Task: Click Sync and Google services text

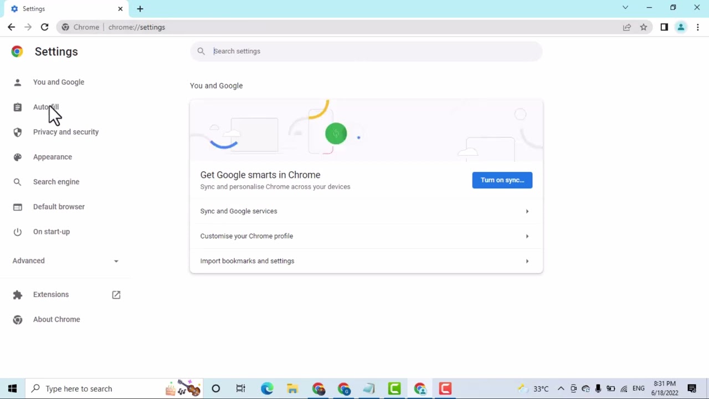Action: click(x=239, y=211)
